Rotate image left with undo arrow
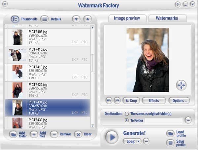Image resolution: width=198 pixels, height=150 pixels. [x=109, y=101]
